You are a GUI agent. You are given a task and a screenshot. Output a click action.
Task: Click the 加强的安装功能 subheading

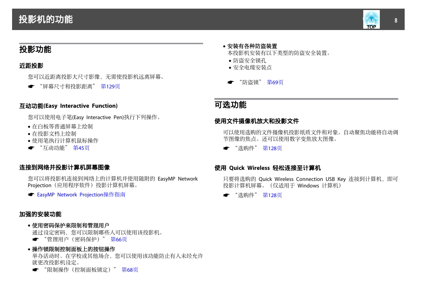pos(40,214)
